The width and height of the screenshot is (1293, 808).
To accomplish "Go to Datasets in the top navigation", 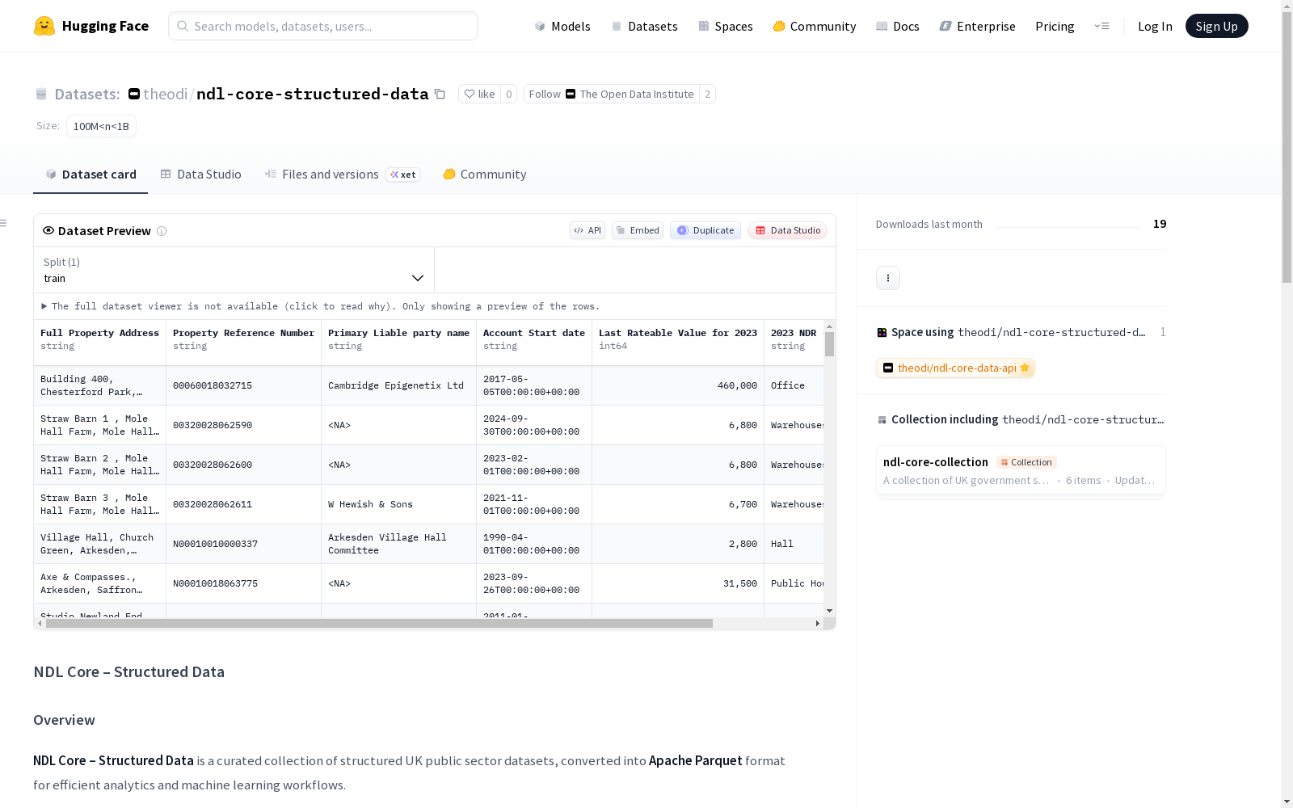I will pos(644,26).
